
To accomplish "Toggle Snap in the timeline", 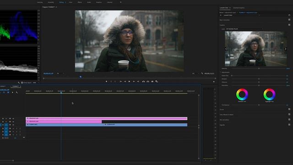I will (4, 93).
